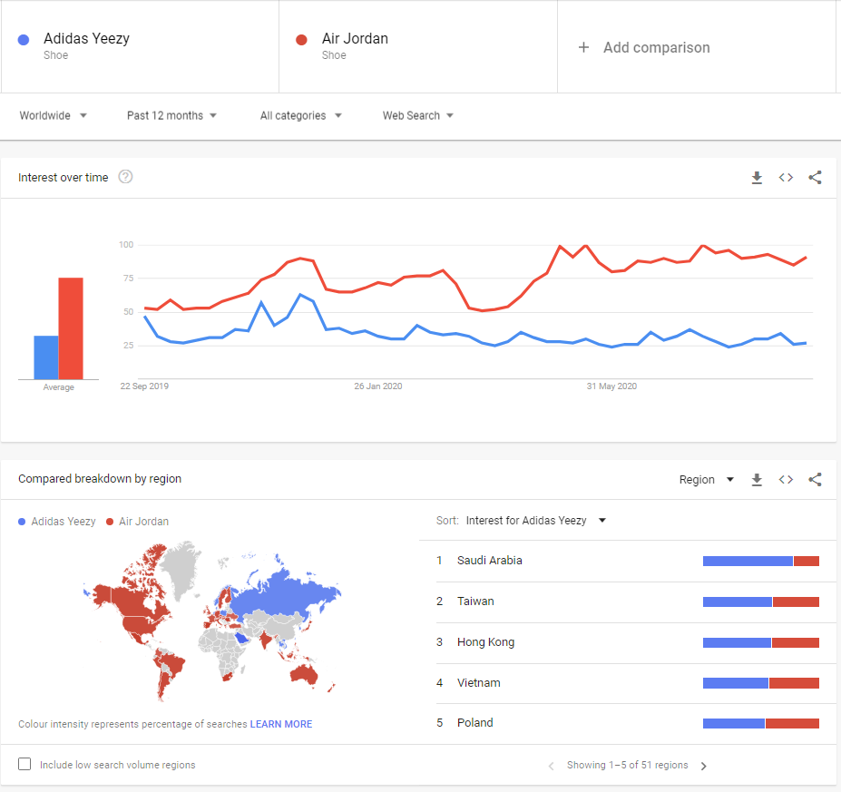Select Saudi Arabia in the region list
841x792 pixels.
[x=489, y=561]
